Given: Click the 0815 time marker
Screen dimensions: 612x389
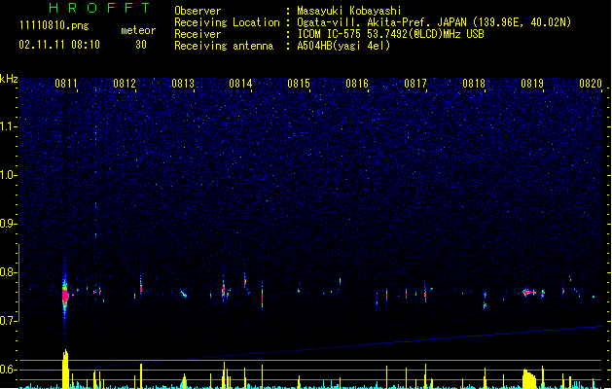Looking at the screenshot, I should (299, 84).
